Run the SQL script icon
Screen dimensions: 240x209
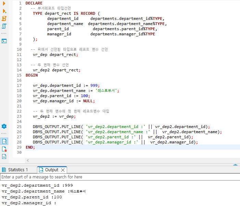point(4,19)
